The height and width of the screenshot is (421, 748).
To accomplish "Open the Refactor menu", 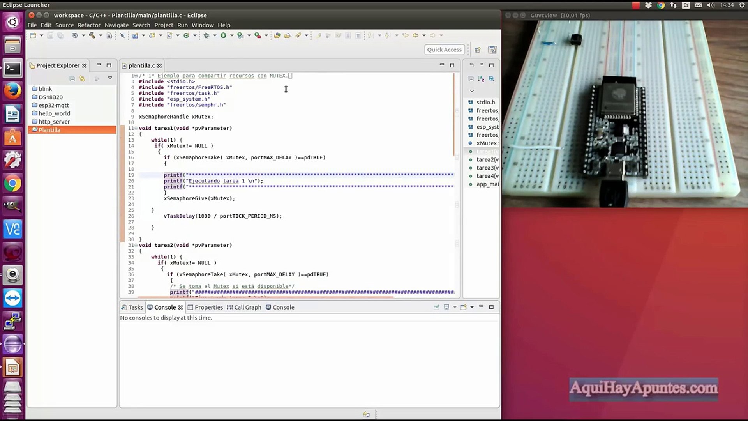I will tap(89, 25).
